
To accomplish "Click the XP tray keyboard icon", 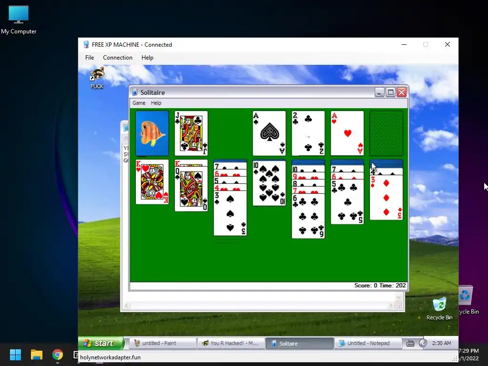I will pos(410,343).
